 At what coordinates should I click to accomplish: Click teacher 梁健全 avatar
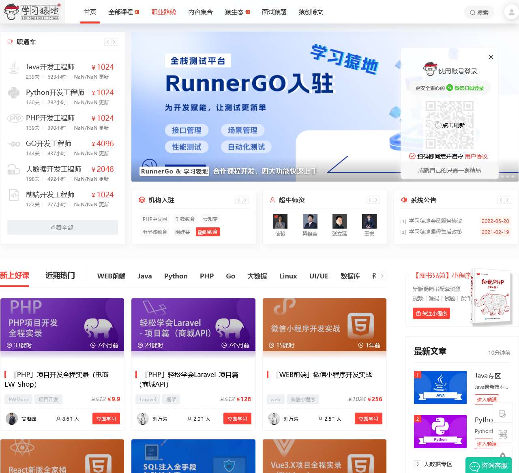point(310,221)
